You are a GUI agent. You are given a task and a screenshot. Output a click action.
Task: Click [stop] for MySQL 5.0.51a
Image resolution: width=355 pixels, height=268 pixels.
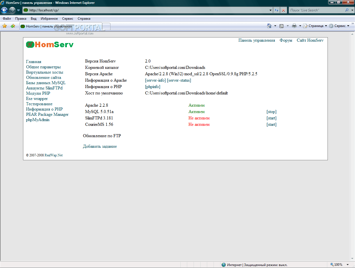pos(272,112)
